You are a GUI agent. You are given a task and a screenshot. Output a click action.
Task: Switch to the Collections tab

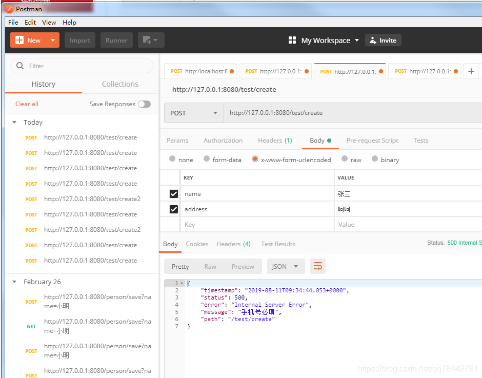tap(120, 84)
